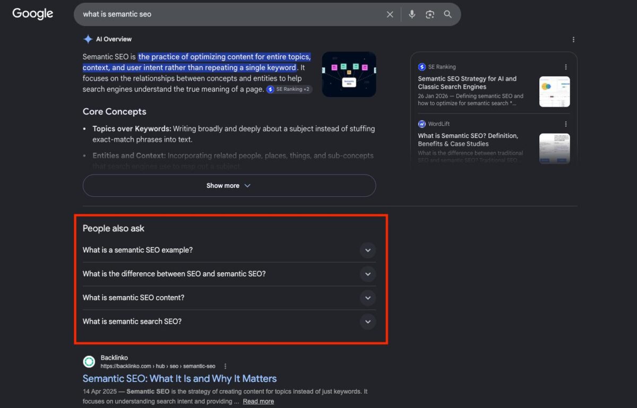Open Backlinko result three-dot menu
Viewport: 637px width, 408px height.
[226, 366]
